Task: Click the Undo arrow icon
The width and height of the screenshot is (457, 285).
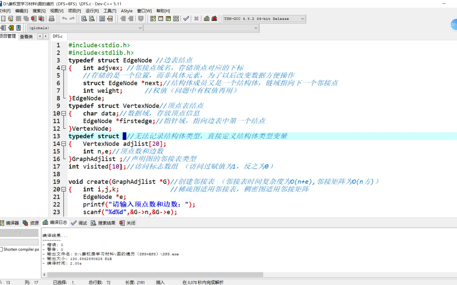Action: 64,18
